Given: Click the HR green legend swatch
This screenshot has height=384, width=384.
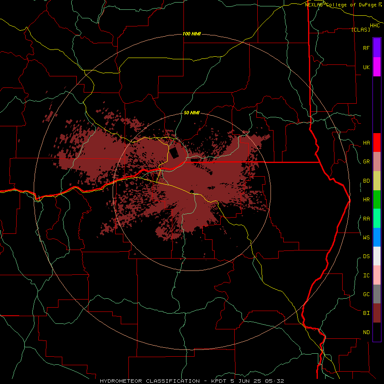Looking at the screenshot, I should click(x=377, y=199).
